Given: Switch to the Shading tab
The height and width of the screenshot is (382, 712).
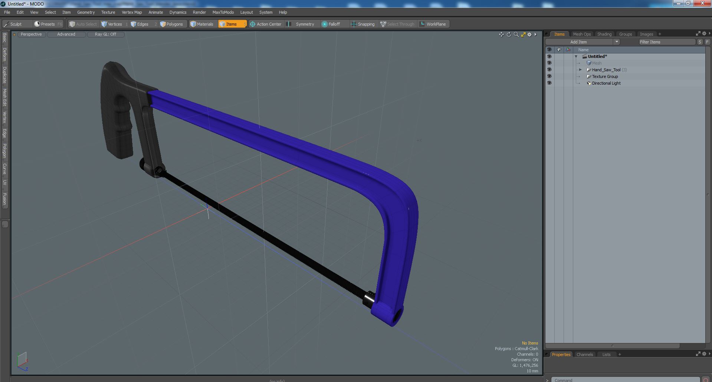Looking at the screenshot, I should point(604,34).
